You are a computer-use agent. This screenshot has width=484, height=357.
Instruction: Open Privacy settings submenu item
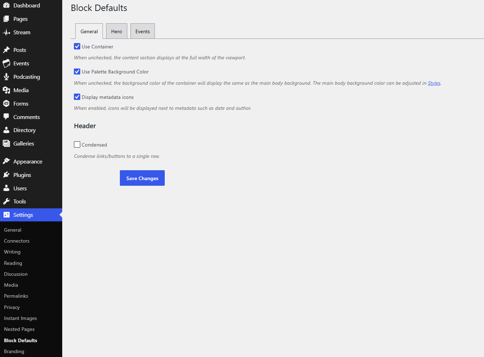point(12,307)
